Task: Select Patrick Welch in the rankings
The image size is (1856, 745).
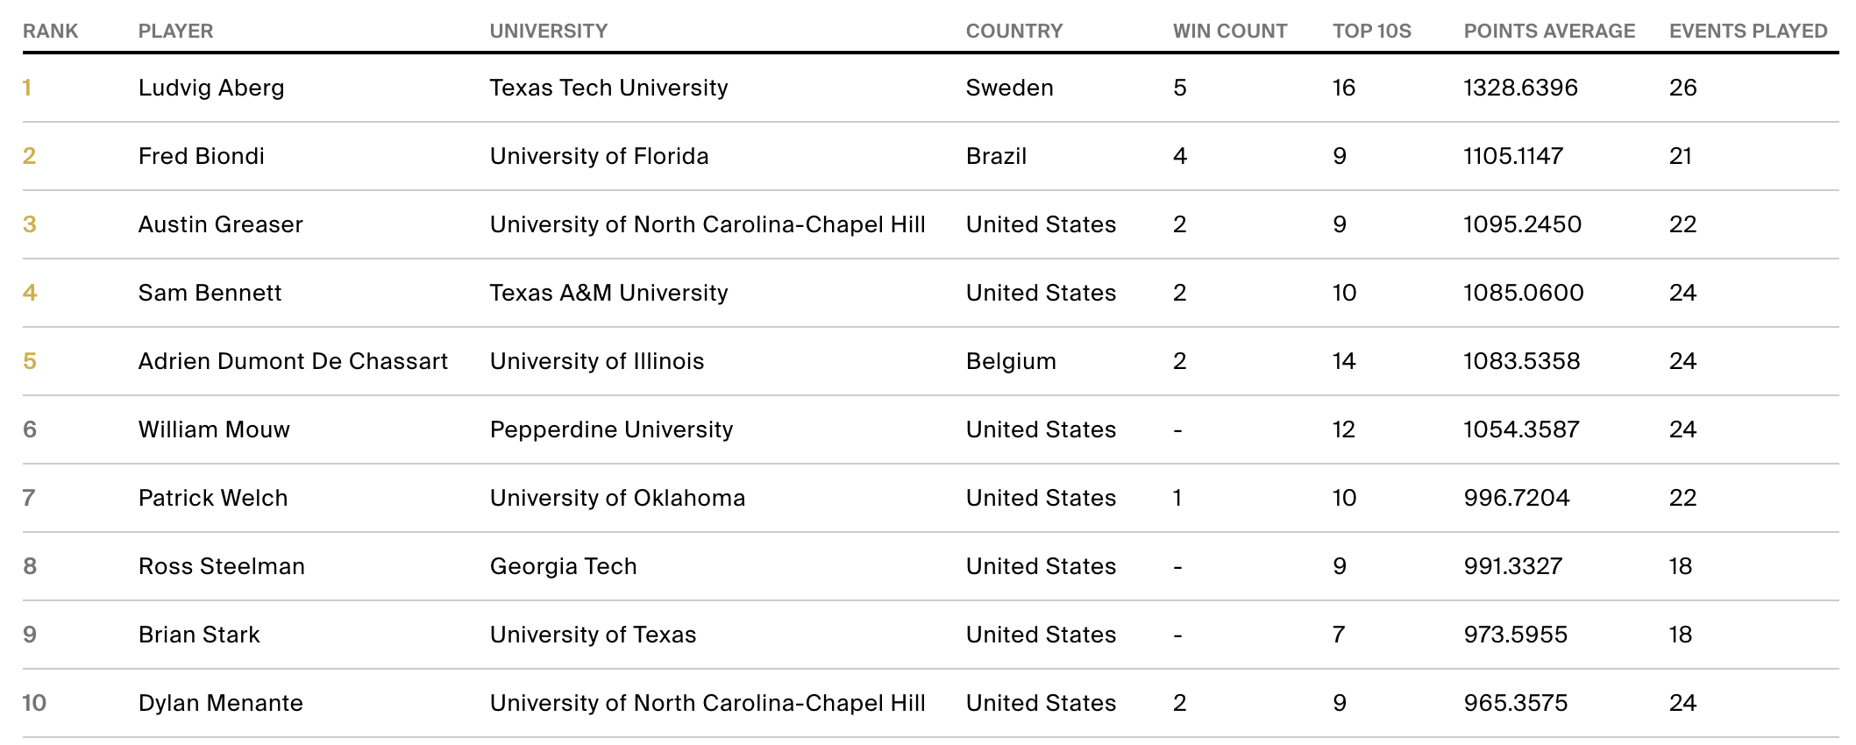Action: tap(213, 498)
